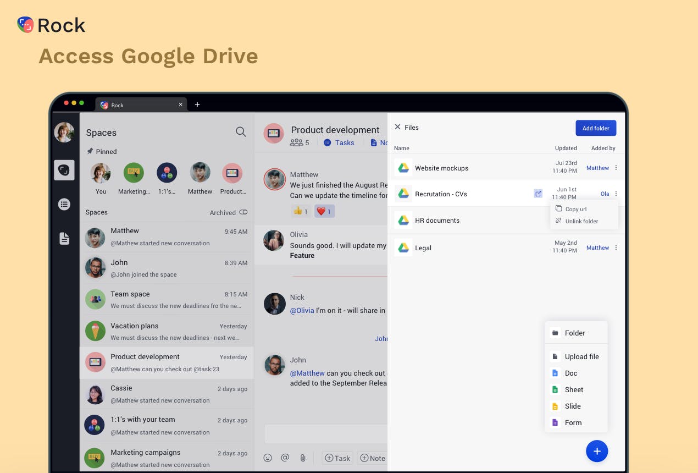Open the Tasks tab in Product development
Screen dimensions: 698x473
pos(339,142)
